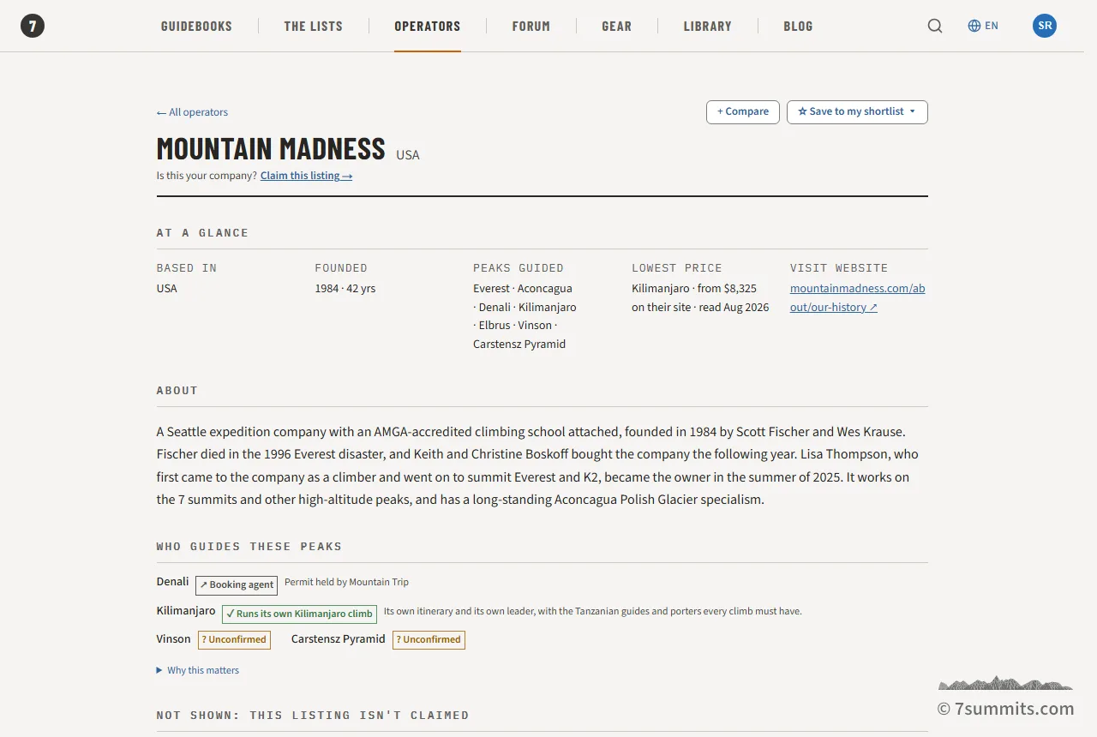This screenshot has width=1097, height=737.
Task: Open the search icon
Action: pyautogui.click(x=935, y=26)
